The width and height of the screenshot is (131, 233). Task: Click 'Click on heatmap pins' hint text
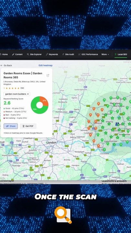[x=23, y=133]
